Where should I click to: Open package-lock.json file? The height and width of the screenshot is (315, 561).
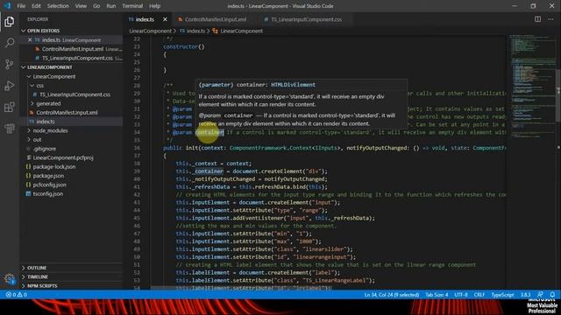[x=54, y=167]
